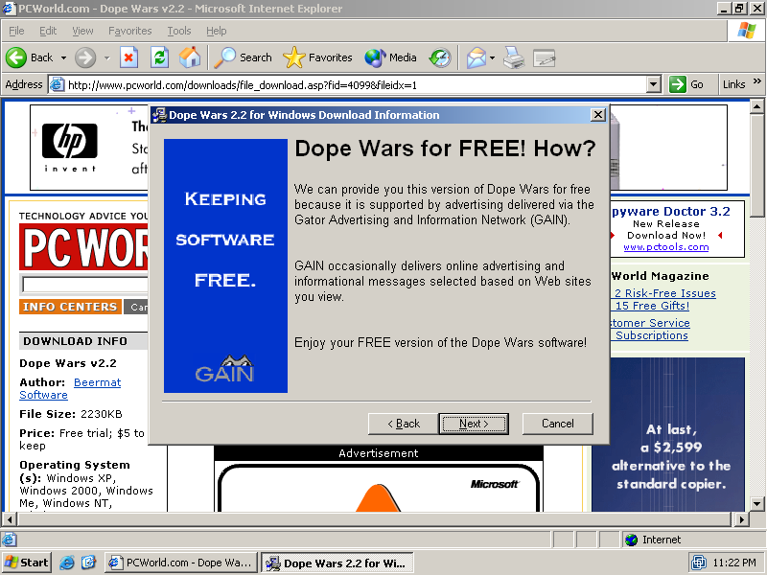Click the second Quick Launch icon beside Internet Explorer
Screen dimensions: 767x575
tap(88, 563)
